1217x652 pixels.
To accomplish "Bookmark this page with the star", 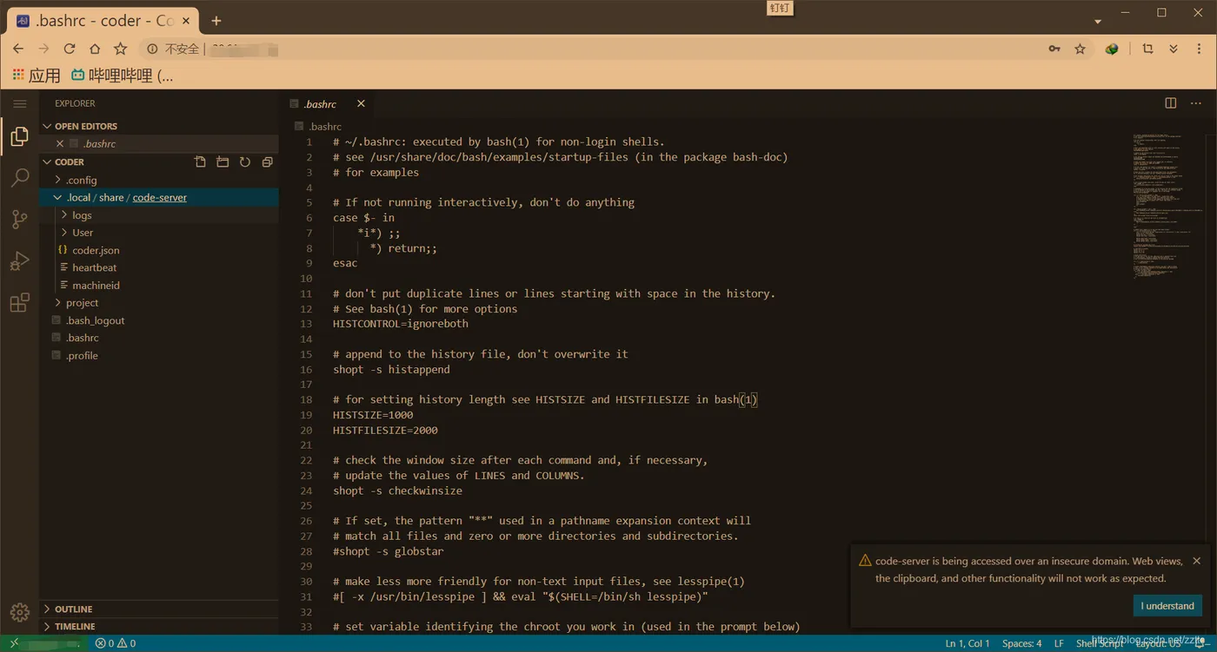I will tap(1080, 49).
